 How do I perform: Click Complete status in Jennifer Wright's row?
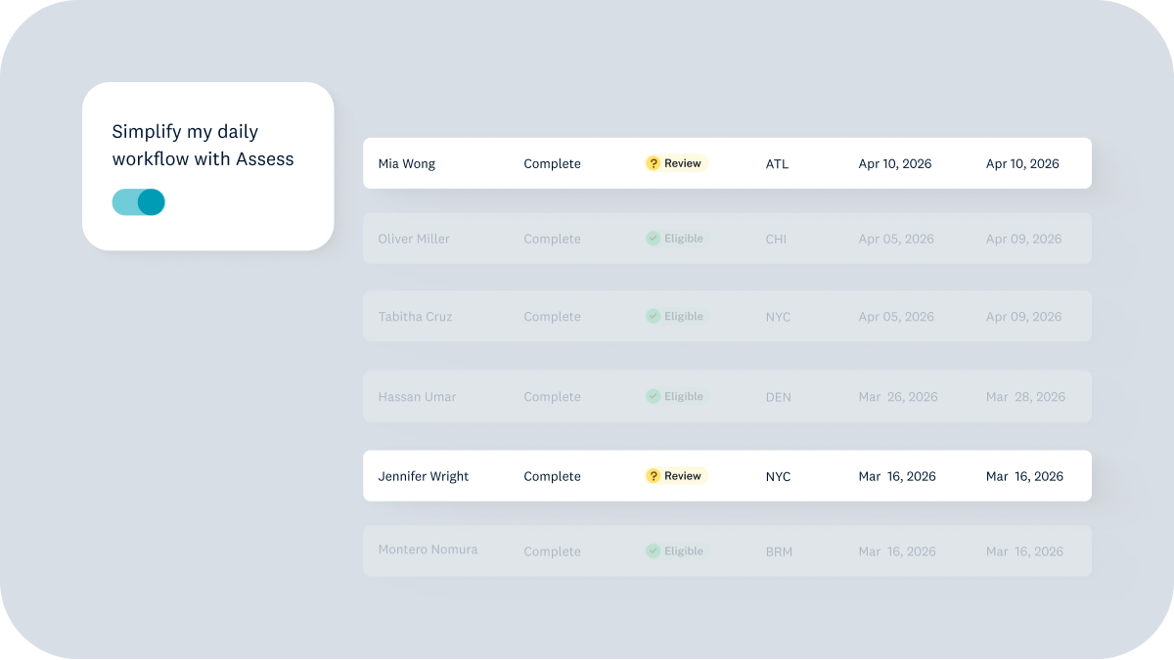[552, 477]
